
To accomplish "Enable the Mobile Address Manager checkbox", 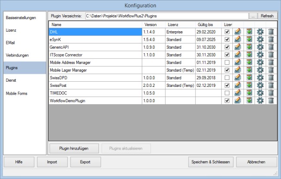I will (227, 62).
